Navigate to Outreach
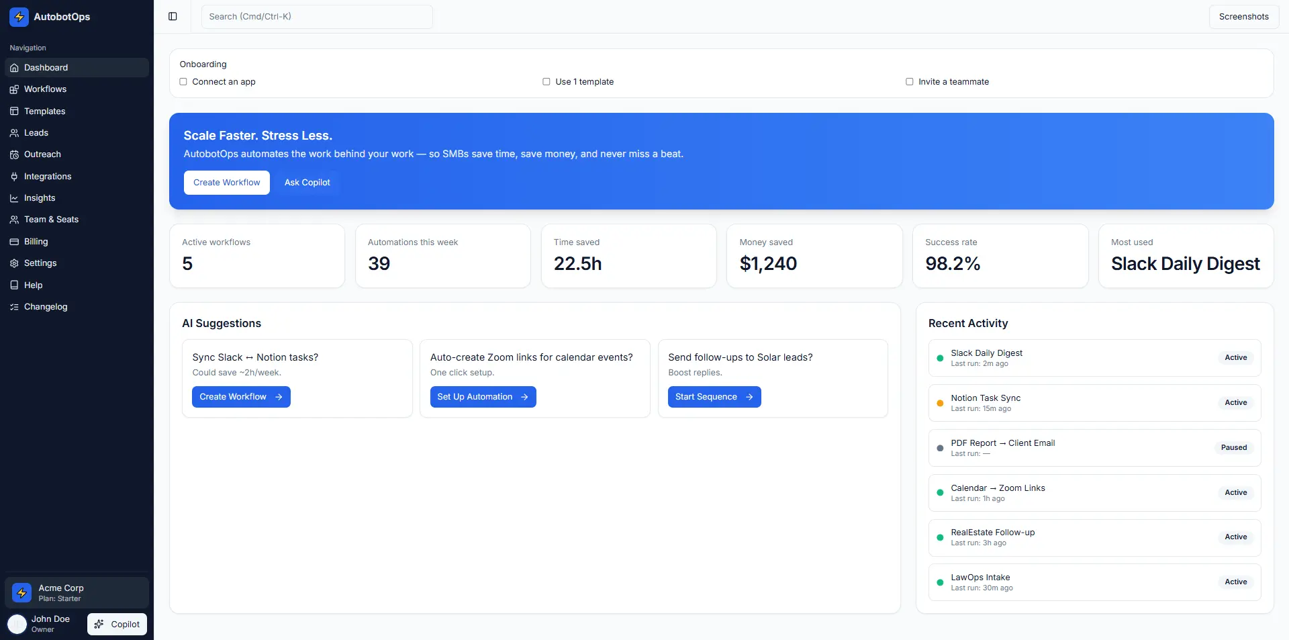This screenshot has height=640, width=1289. [x=77, y=154]
